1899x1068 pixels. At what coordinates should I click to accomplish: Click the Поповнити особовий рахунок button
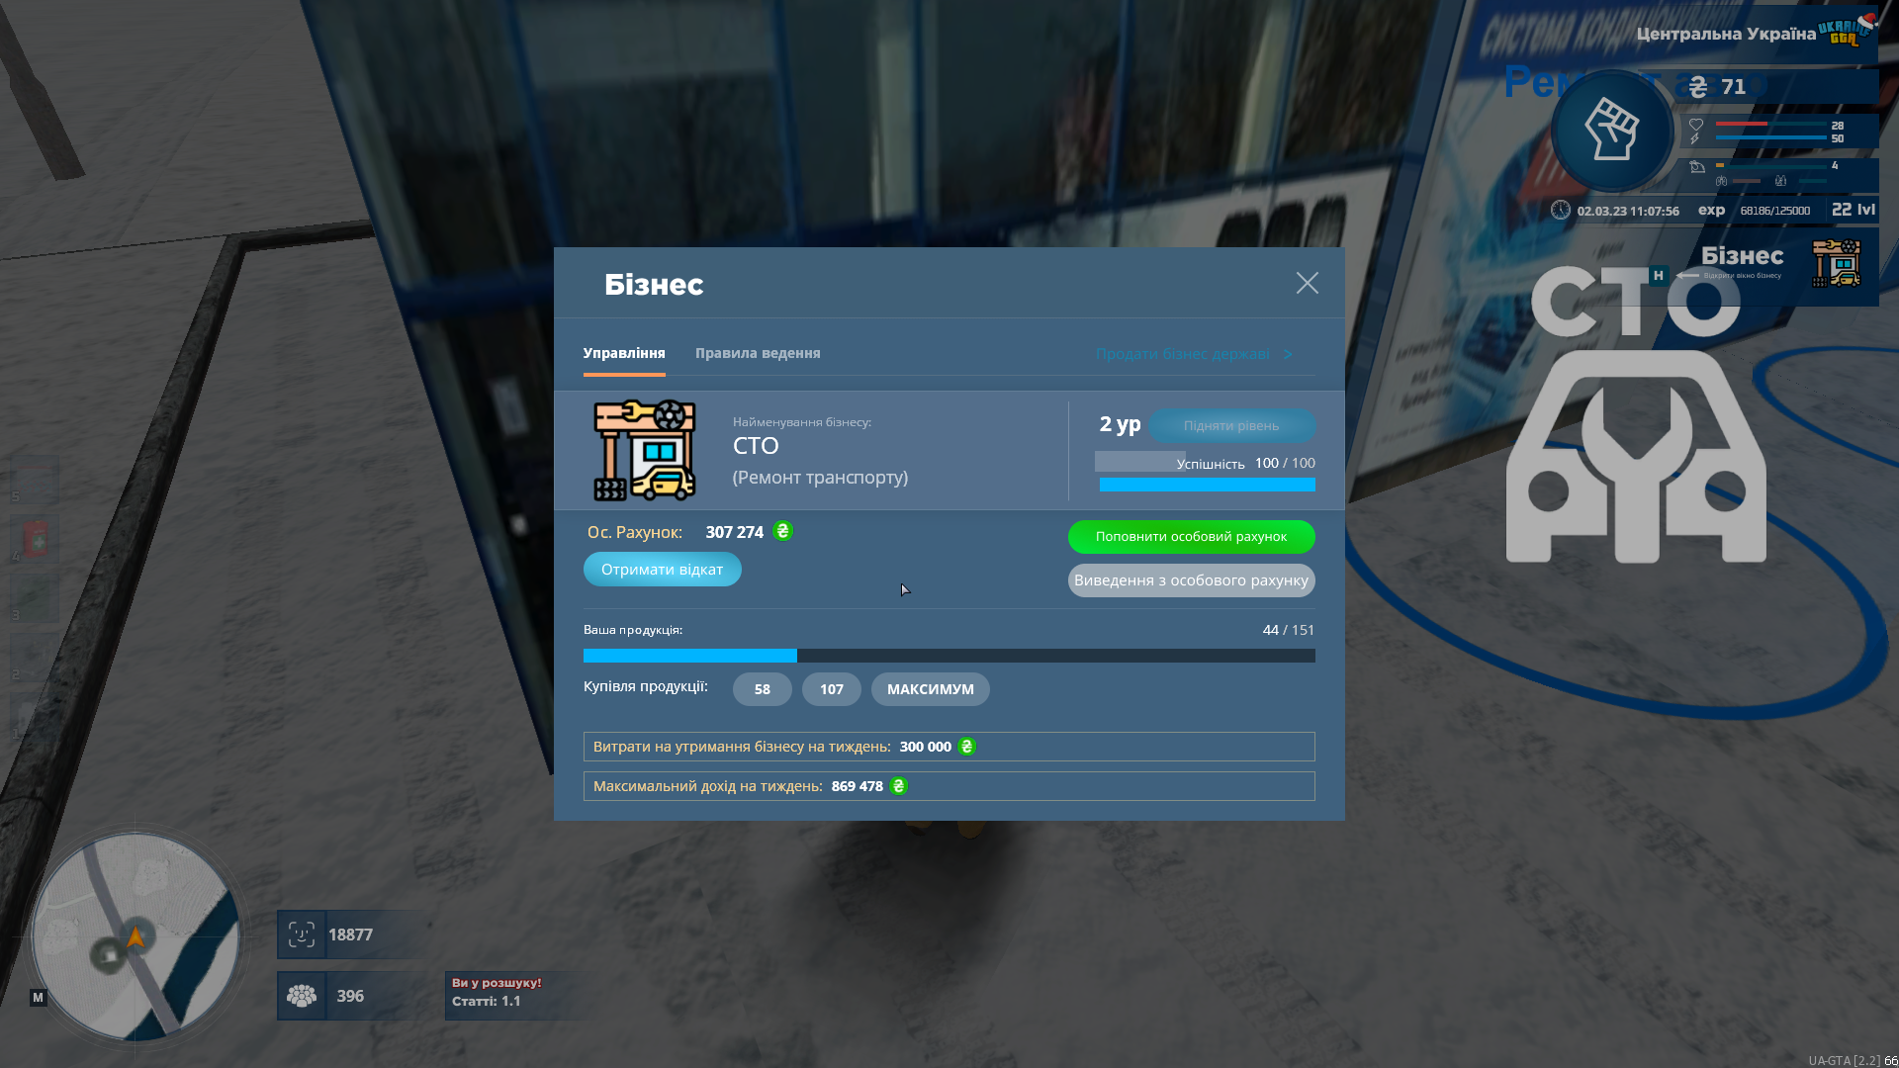[x=1191, y=536]
